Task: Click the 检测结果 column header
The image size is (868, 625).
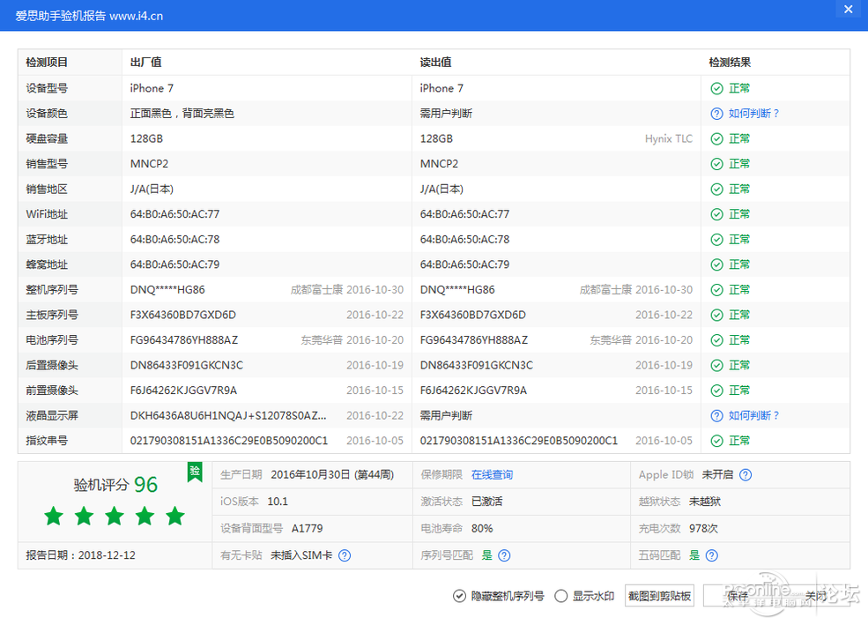Action: pyautogui.click(x=730, y=63)
